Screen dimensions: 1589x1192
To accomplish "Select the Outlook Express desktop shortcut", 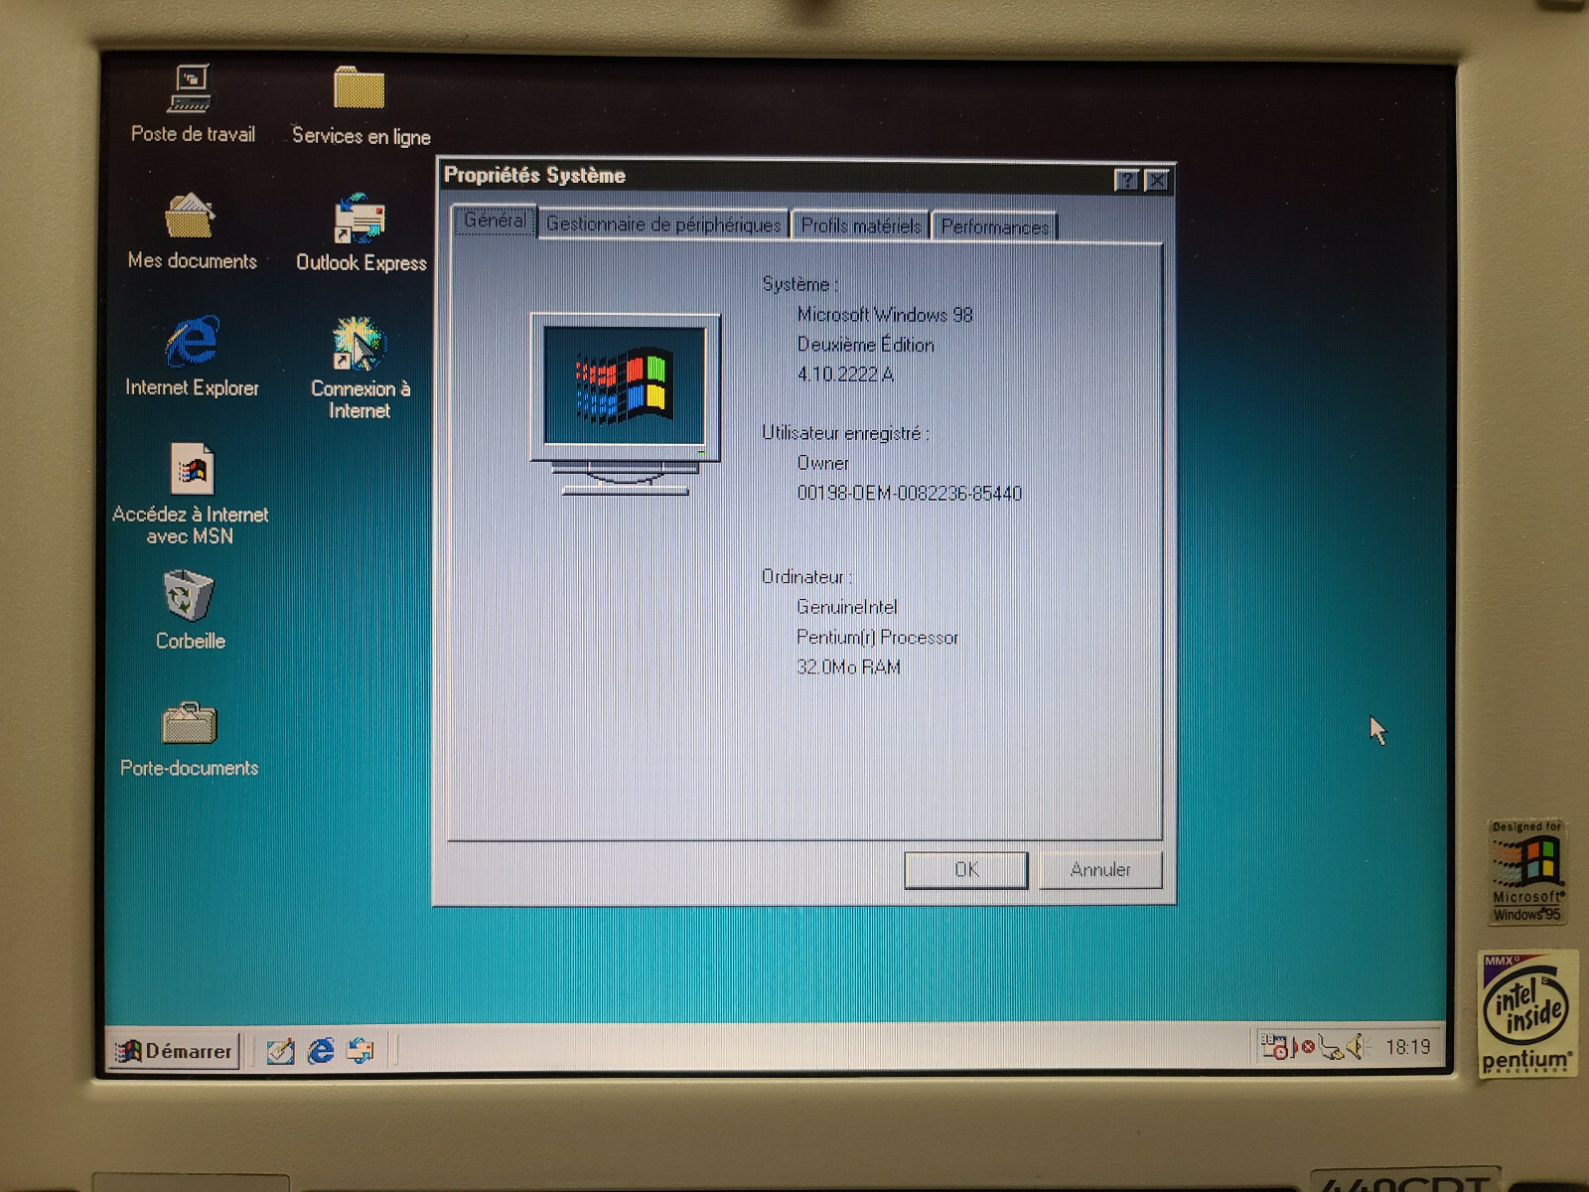I will [361, 232].
